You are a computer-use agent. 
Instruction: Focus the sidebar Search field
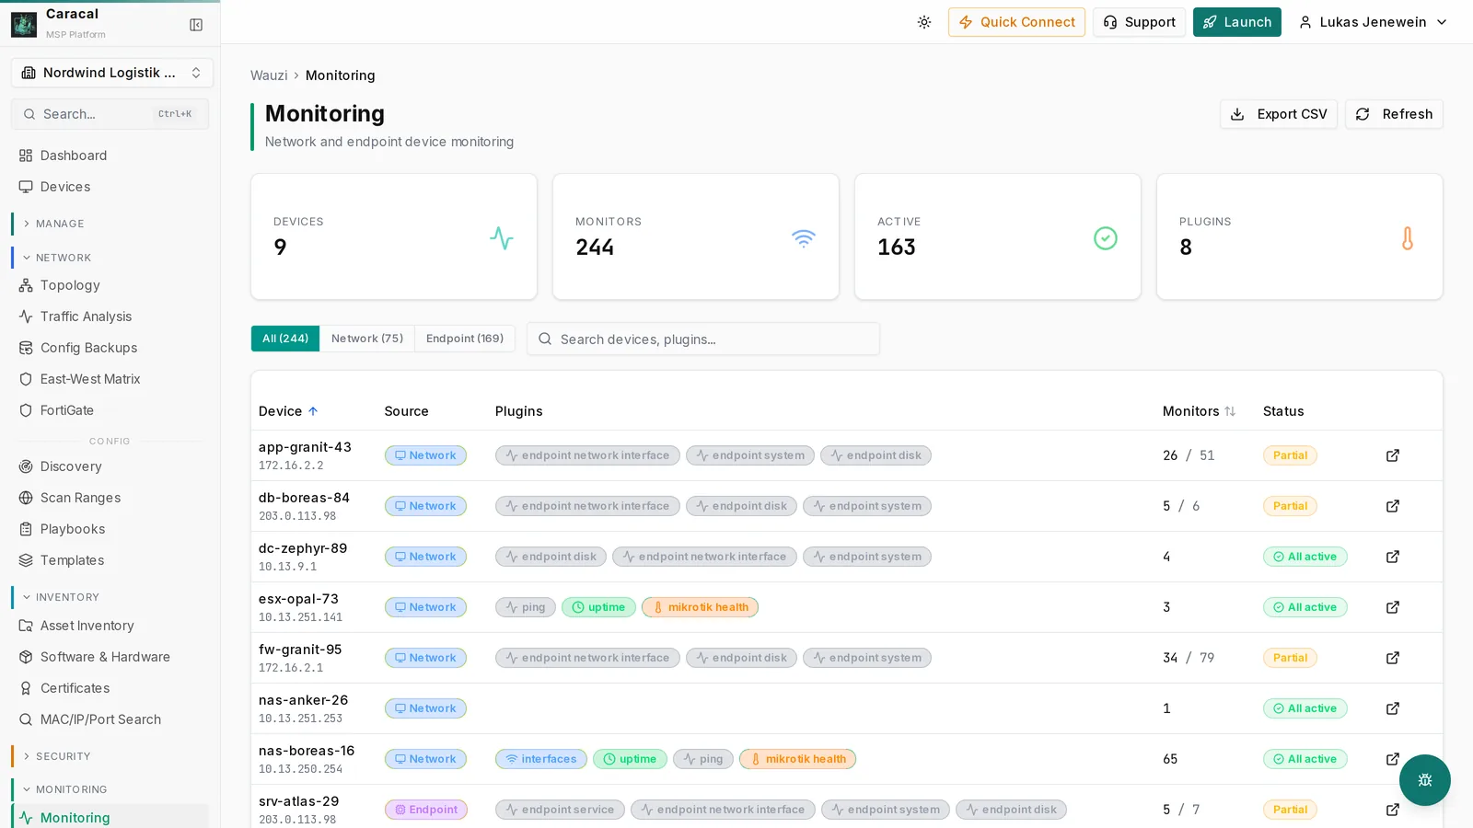pos(110,114)
